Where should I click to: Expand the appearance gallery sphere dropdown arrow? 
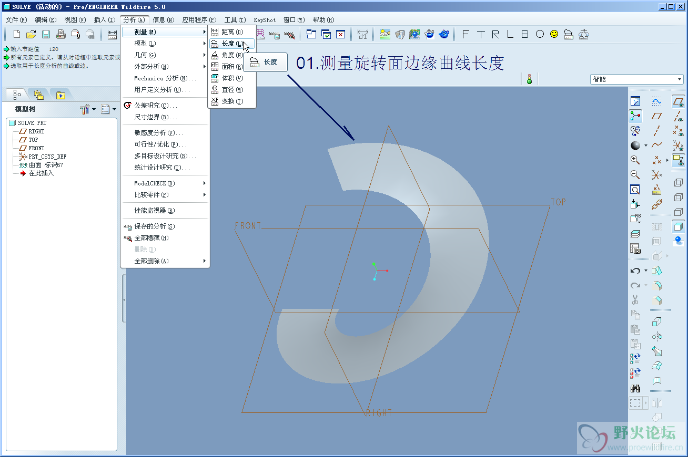tap(646, 146)
